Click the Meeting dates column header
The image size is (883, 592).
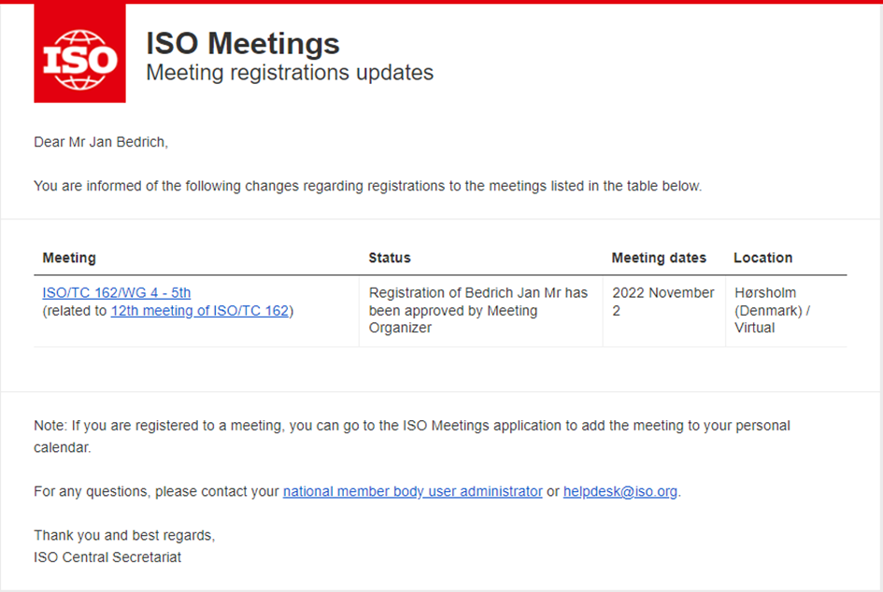(x=659, y=258)
